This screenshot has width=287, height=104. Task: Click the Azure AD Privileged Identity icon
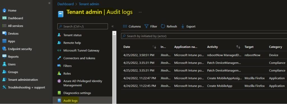[59, 81]
